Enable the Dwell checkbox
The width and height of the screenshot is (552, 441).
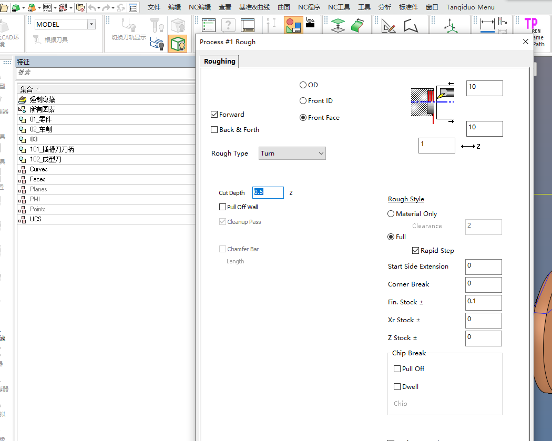tap(397, 387)
